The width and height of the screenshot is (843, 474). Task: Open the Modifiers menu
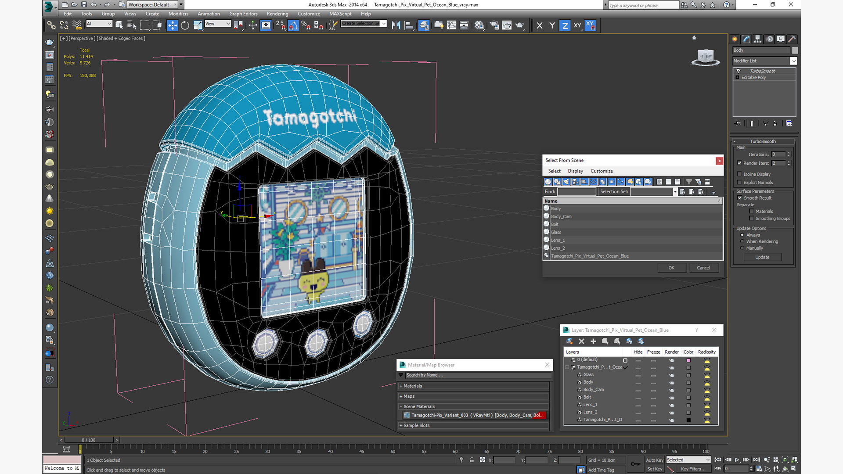(x=178, y=14)
